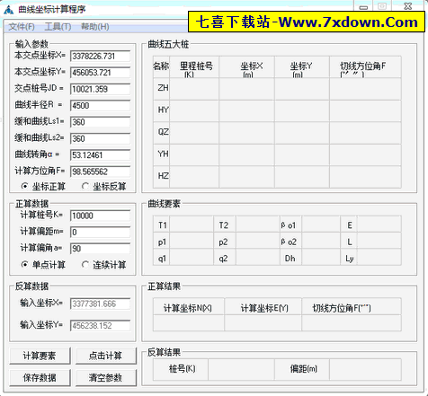Open the 工具(T) menu
This screenshot has width=428, height=396.
click(58, 27)
